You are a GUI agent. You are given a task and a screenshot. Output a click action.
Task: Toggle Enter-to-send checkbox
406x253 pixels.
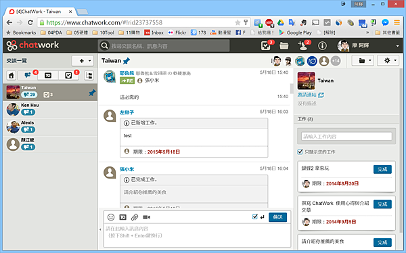pyautogui.click(x=255, y=216)
